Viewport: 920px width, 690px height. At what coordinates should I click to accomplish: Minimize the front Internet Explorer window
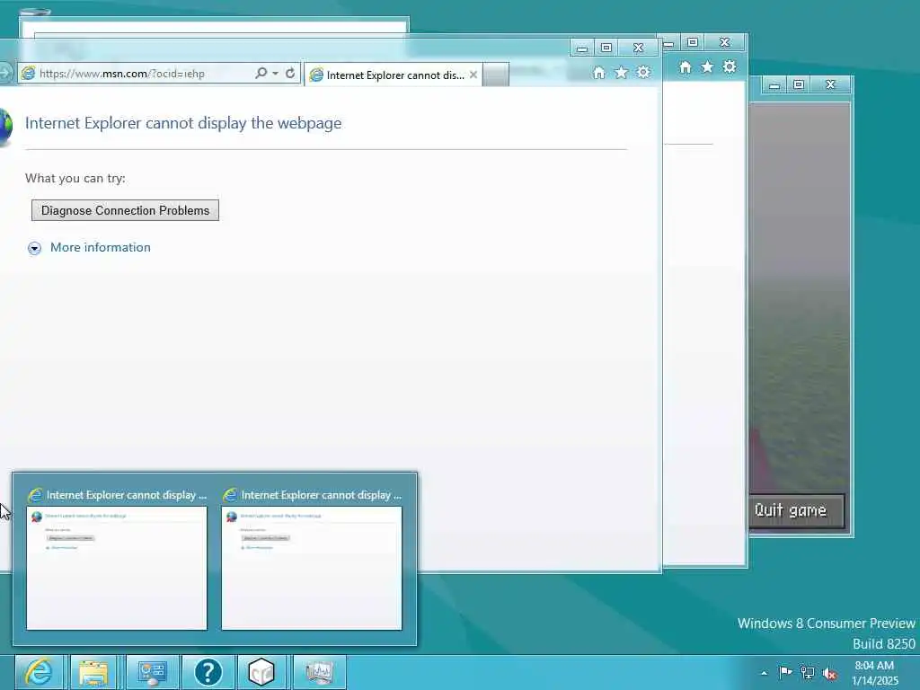pos(582,49)
